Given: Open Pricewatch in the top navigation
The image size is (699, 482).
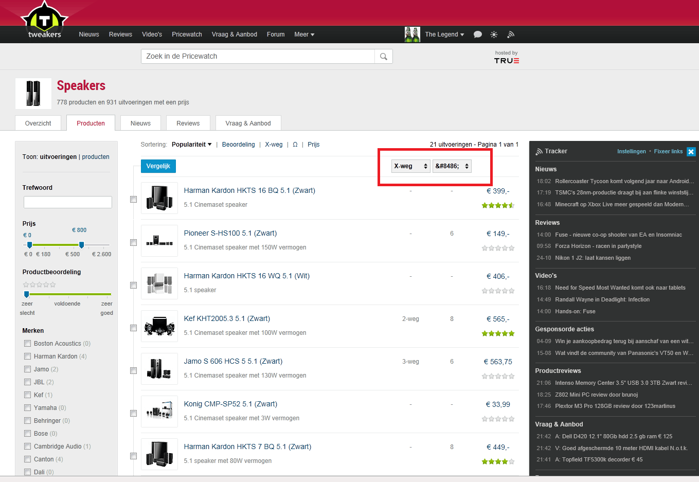Looking at the screenshot, I should click(187, 34).
